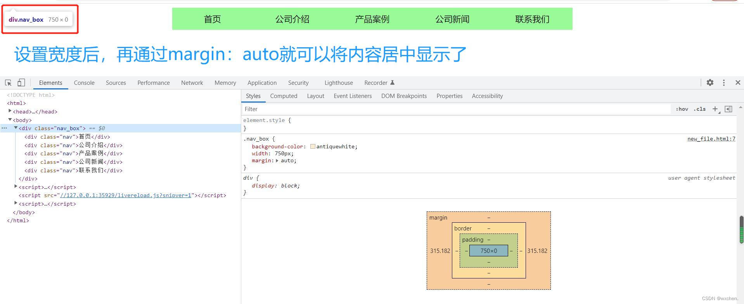
Task: Select the nav div containing 公司介绍 in DOM tree
Action: 73,145
